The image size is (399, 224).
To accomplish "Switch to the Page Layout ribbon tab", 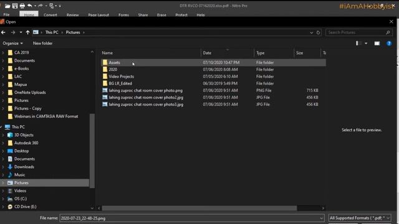I will 99,15.
